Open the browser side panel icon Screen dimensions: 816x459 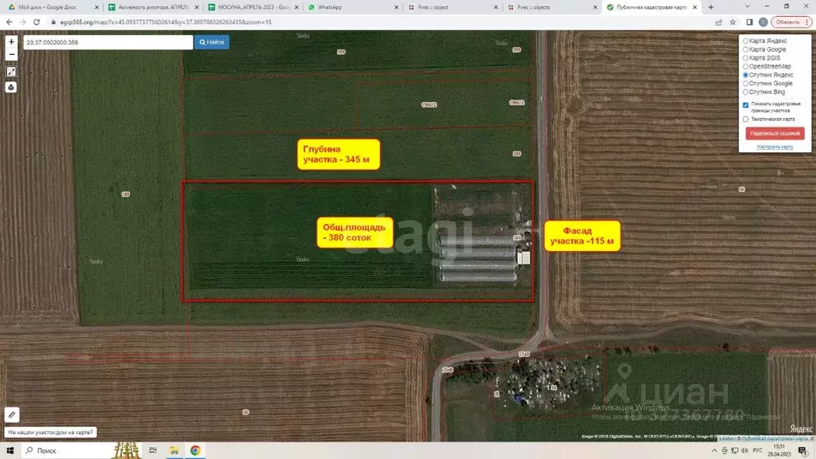click(x=749, y=22)
